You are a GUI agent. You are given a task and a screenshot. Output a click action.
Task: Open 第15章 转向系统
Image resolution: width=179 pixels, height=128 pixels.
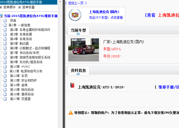[22, 90]
